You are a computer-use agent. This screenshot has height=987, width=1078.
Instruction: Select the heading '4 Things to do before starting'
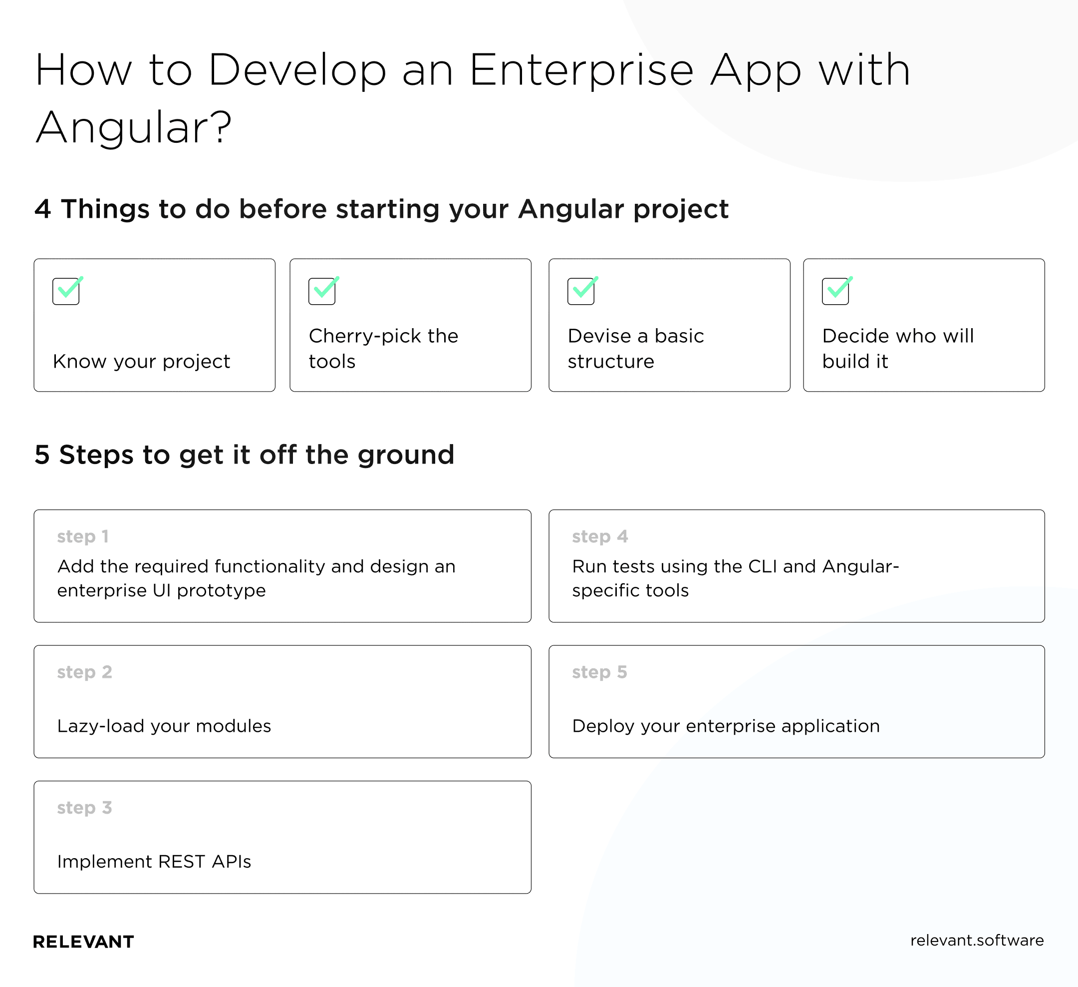pos(382,210)
